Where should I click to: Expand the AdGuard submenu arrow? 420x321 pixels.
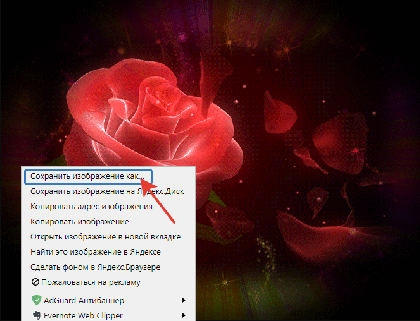pos(184,300)
